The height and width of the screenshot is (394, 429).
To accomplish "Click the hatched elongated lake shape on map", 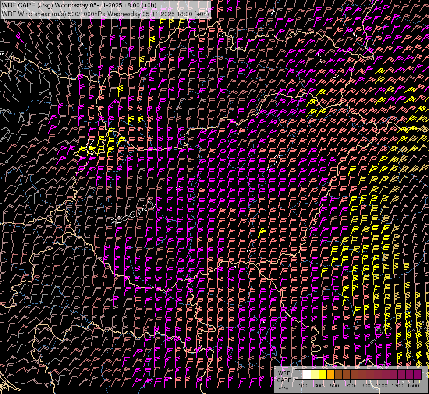I will coord(134,212).
